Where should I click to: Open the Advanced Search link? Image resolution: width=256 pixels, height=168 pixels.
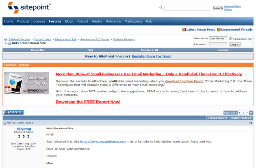(x=232, y=6)
